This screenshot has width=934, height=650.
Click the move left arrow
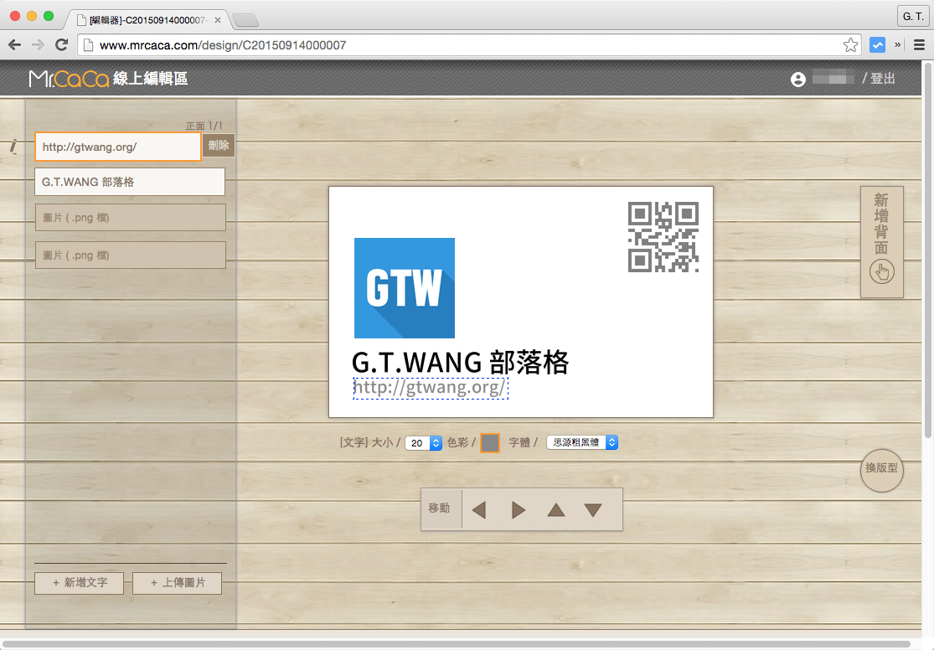tap(479, 509)
